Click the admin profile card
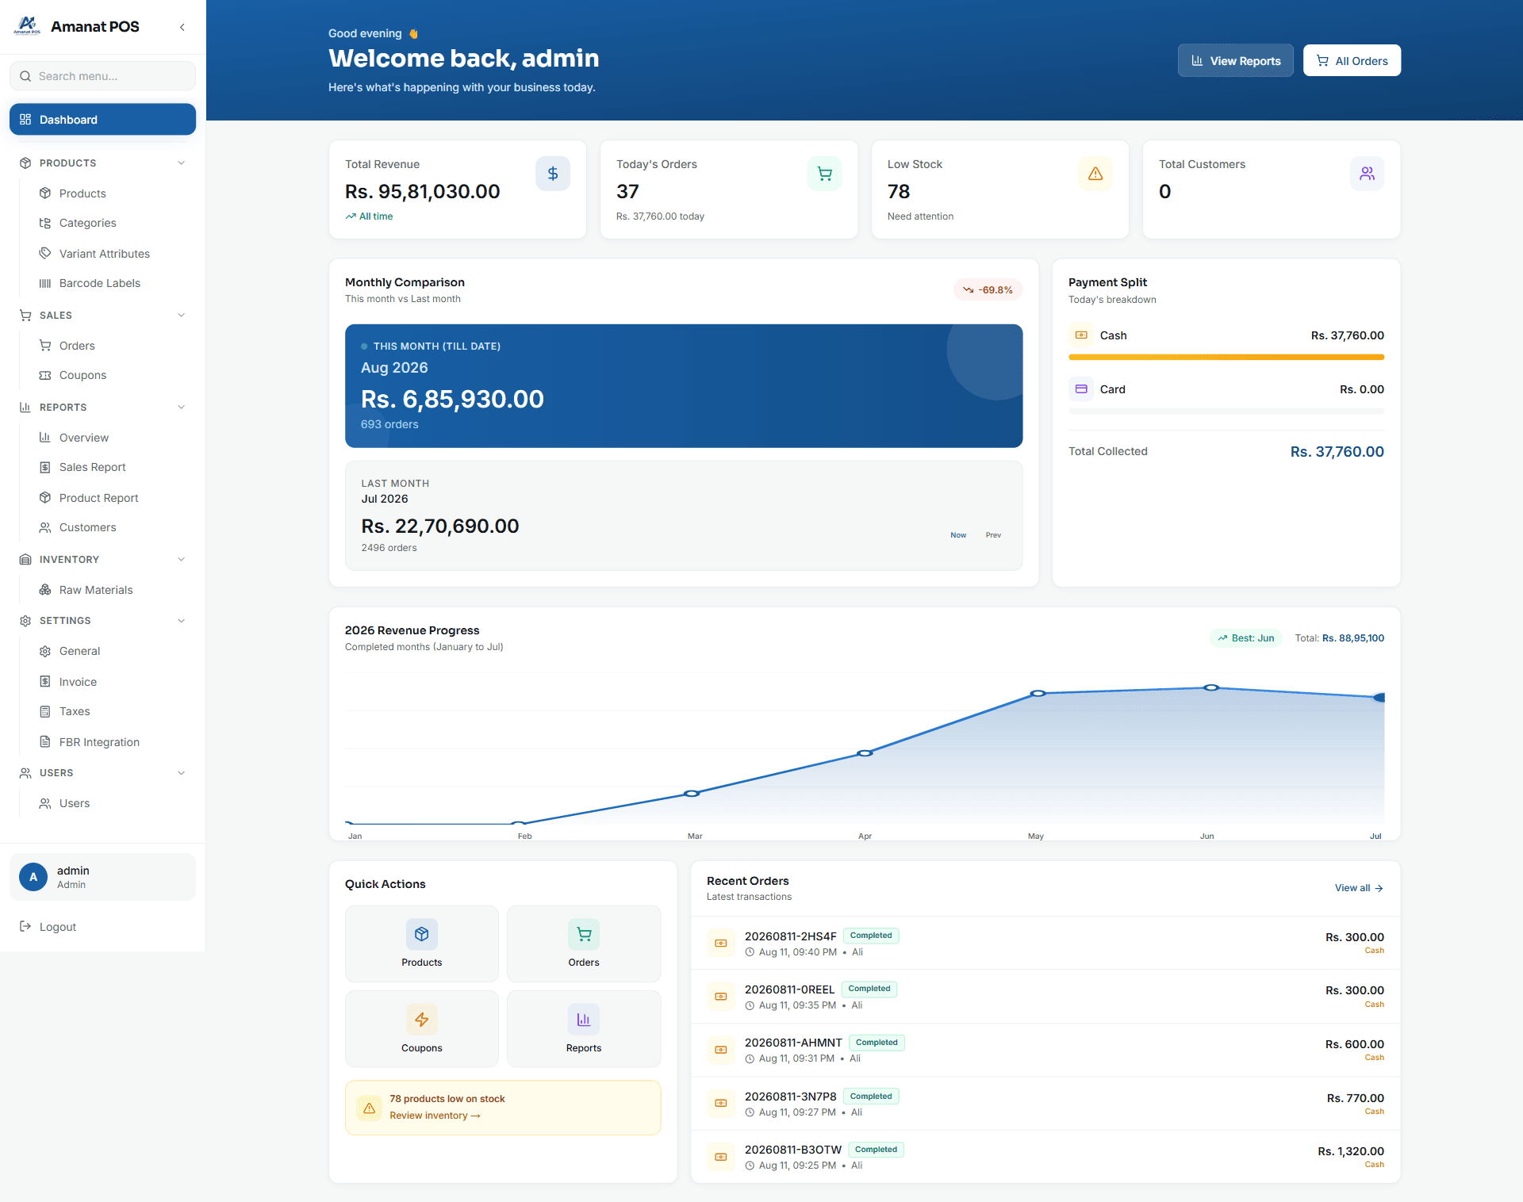The height and width of the screenshot is (1202, 1523). tap(102, 877)
